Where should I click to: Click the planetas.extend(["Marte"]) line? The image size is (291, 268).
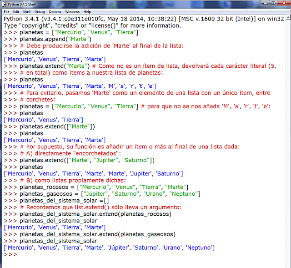click(x=50, y=126)
